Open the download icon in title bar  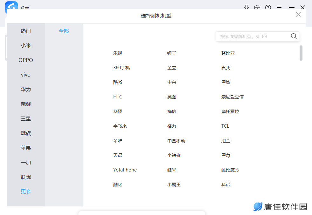tap(246, 7)
